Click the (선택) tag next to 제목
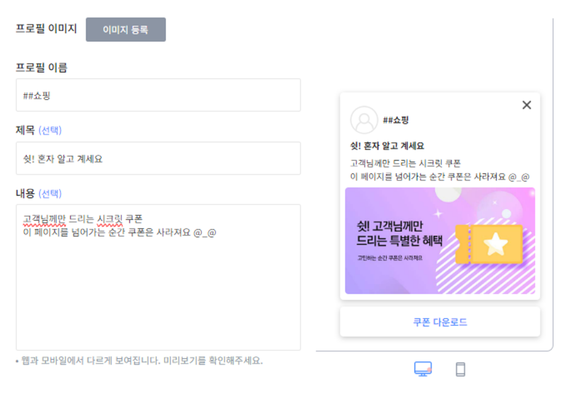The width and height of the screenshot is (566, 394). (x=50, y=130)
